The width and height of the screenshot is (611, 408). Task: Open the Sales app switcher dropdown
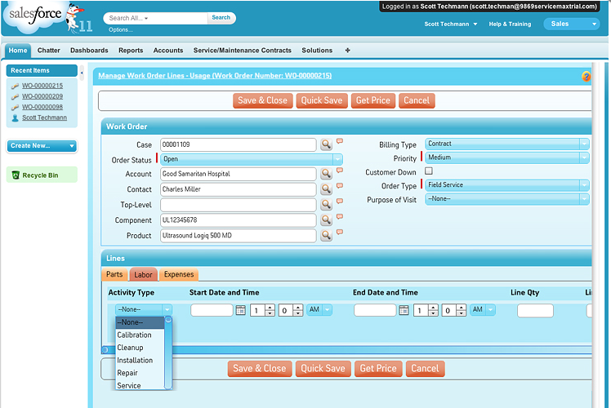572,24
